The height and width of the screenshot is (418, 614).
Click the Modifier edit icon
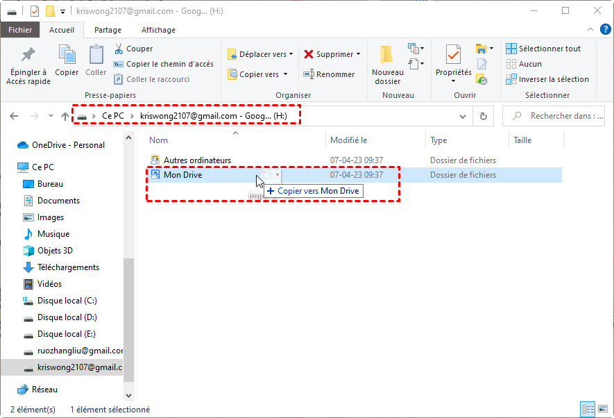tap(481, 64)
